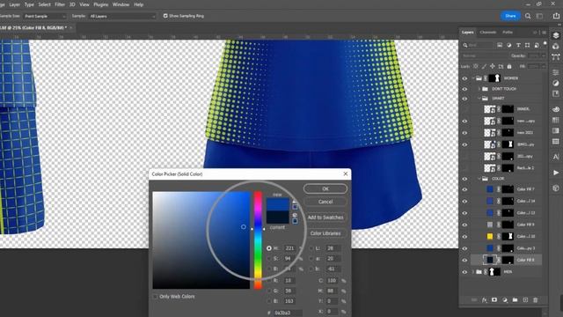The image size is (563, 317).
Task: Collapse the WOMEN group arrow
Action: tap(473, 78)
